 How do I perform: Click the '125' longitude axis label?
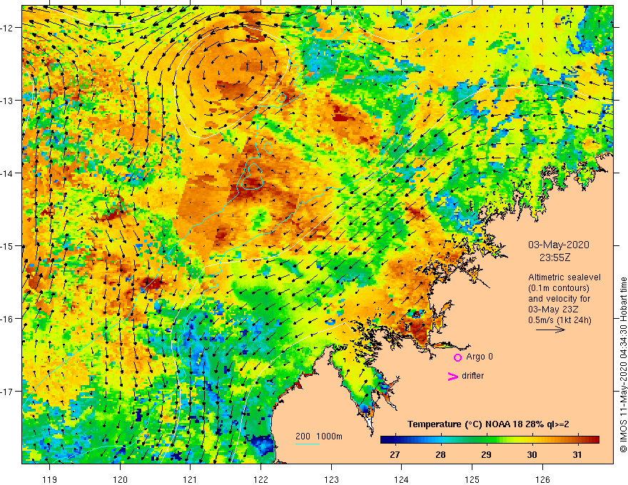(x=472, y=479)
